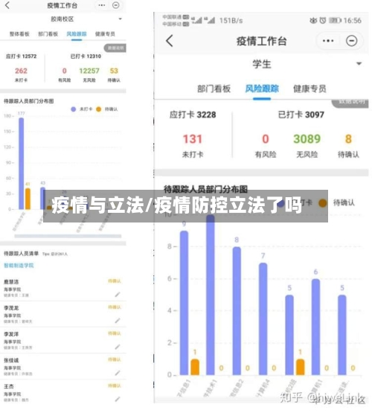This screenshot has height=413, width=372.
Task: Switch to the 整体看板 tab
Action: (x=19, y=34)
